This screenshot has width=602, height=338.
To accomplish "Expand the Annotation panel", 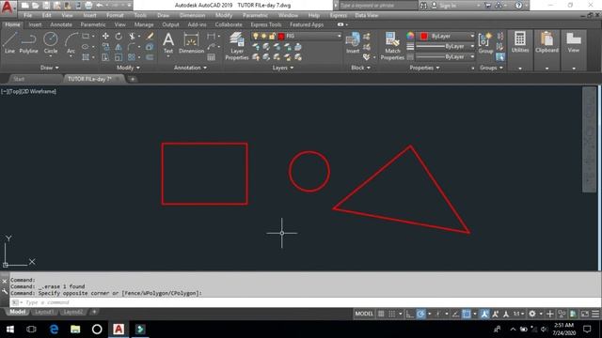I will [190, 68].
